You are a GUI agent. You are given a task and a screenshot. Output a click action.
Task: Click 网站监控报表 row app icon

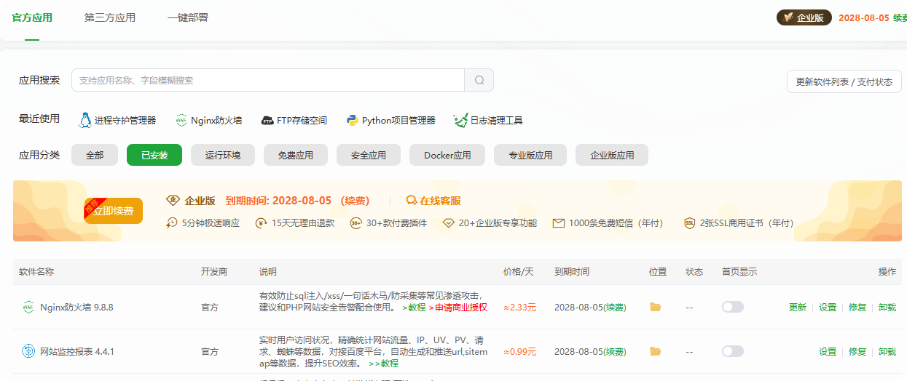(28, 351)
